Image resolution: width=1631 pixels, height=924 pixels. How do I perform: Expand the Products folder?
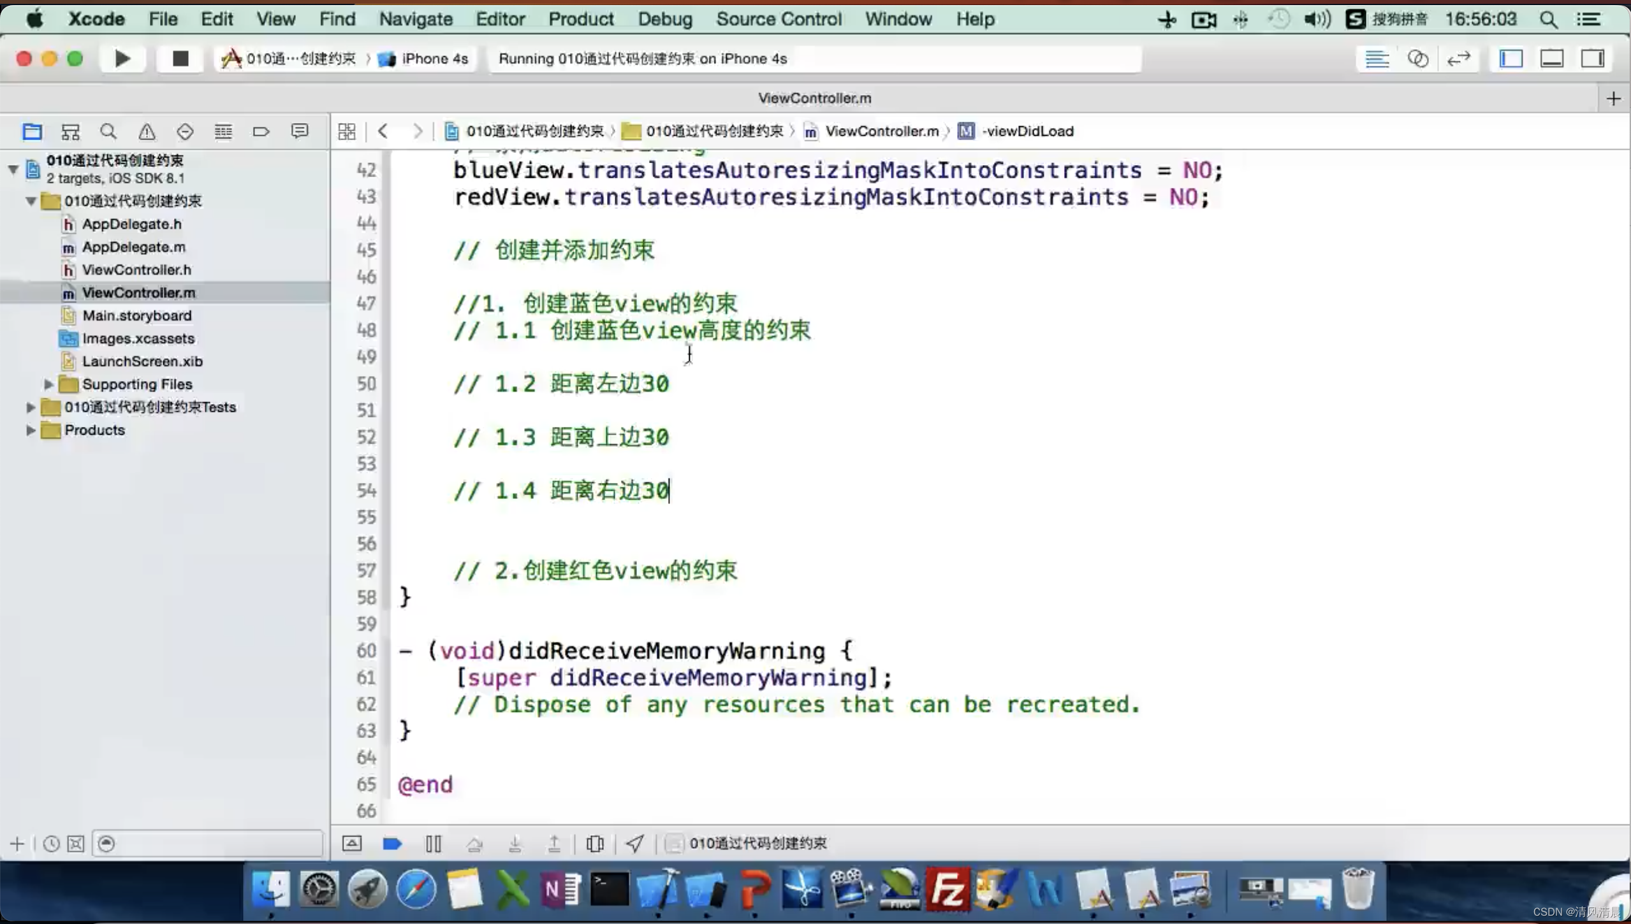pyautogui.click(x=30, y=429)
